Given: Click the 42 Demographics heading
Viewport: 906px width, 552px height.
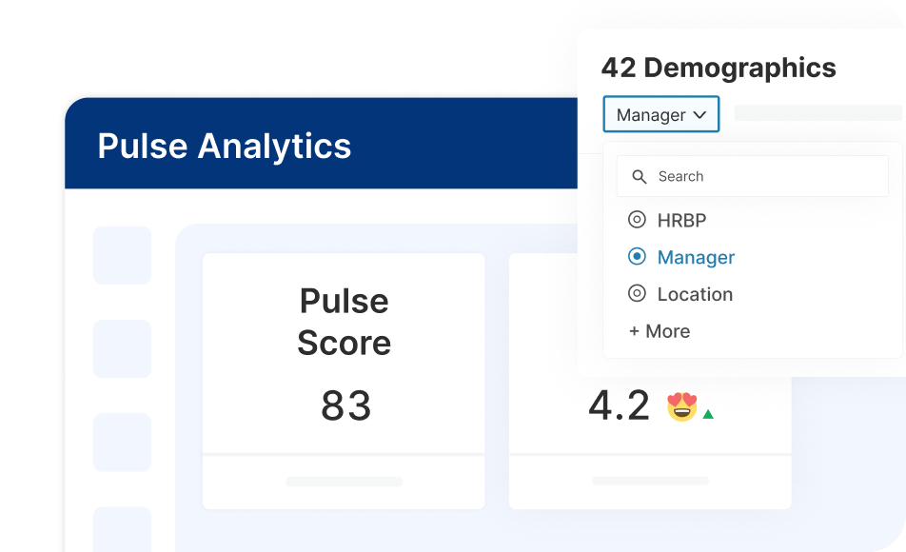Looking at the screenshot, I should point(719,68).
